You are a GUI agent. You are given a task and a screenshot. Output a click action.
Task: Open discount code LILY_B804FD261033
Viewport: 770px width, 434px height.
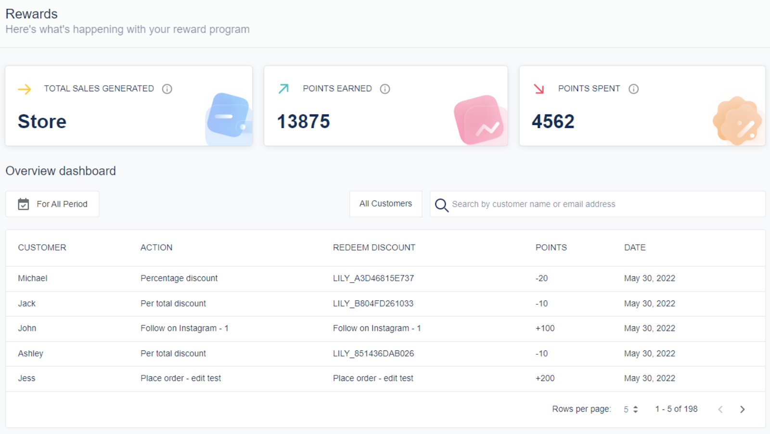click(373, 304)
